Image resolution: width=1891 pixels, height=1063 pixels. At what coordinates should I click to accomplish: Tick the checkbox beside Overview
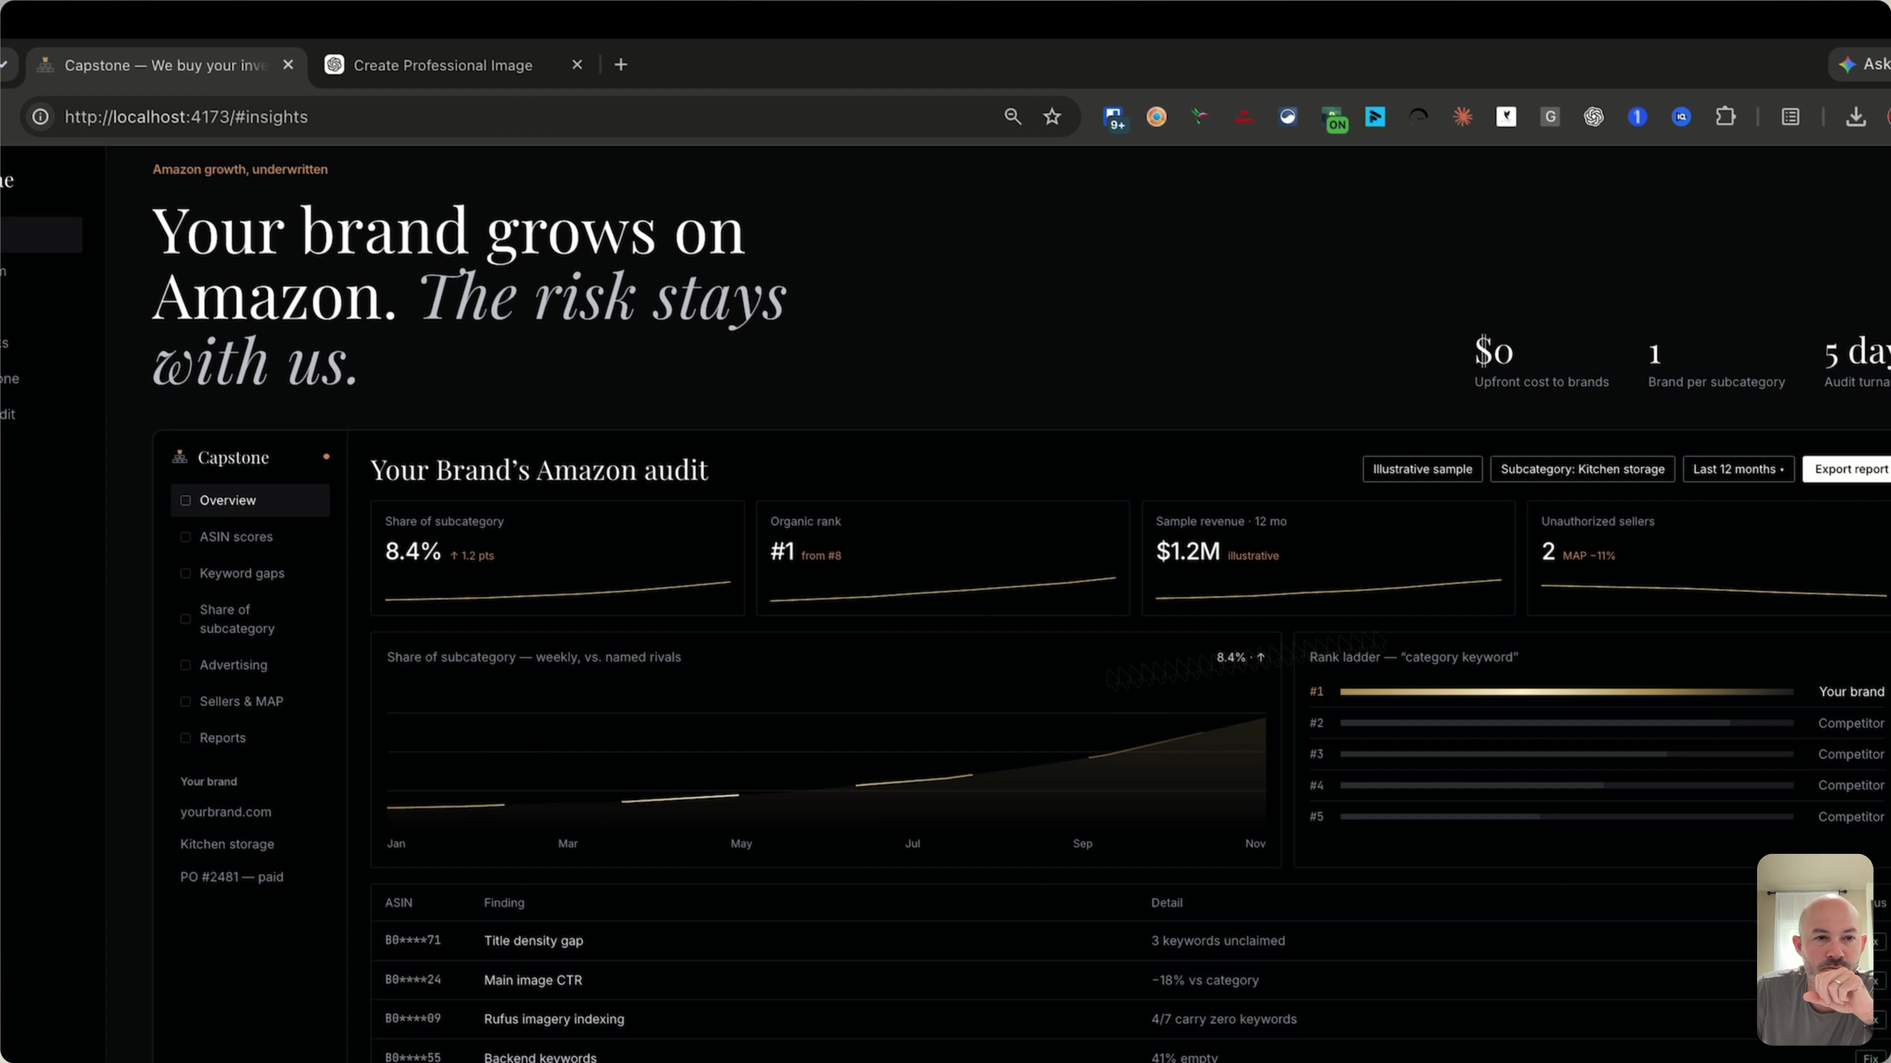(x=186, y=500)
